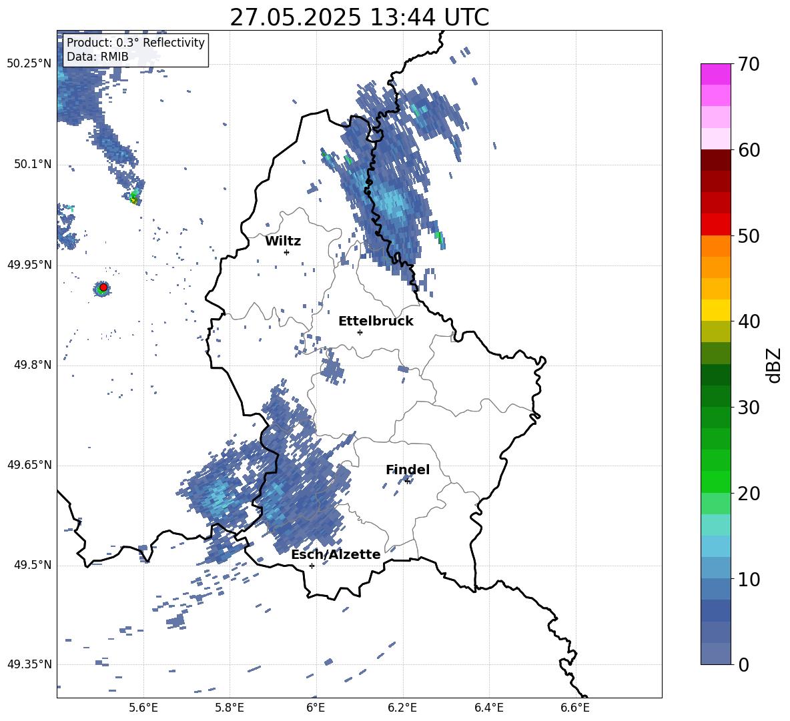Click the 0 tick on the colorbar
This screenshot has width=790, height=721.
[x=743, y=664]
